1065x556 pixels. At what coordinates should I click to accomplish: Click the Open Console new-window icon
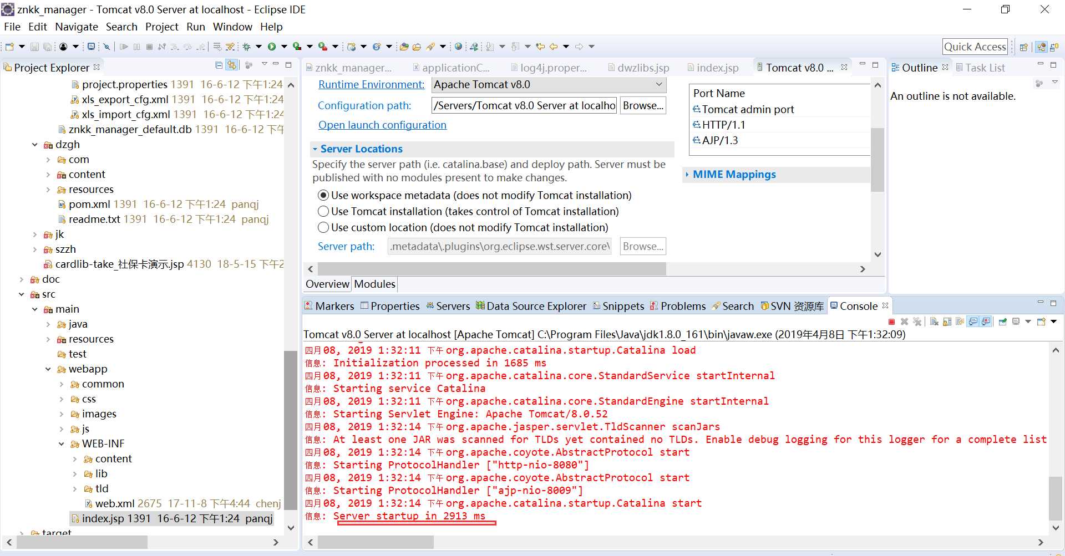[x=1041, y=322]
